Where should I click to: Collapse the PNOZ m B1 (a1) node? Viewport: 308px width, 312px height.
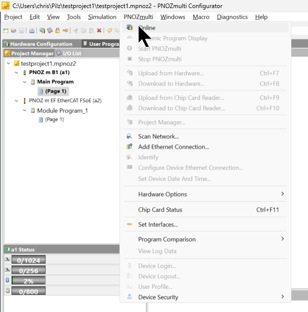click(x=17, y=73)
